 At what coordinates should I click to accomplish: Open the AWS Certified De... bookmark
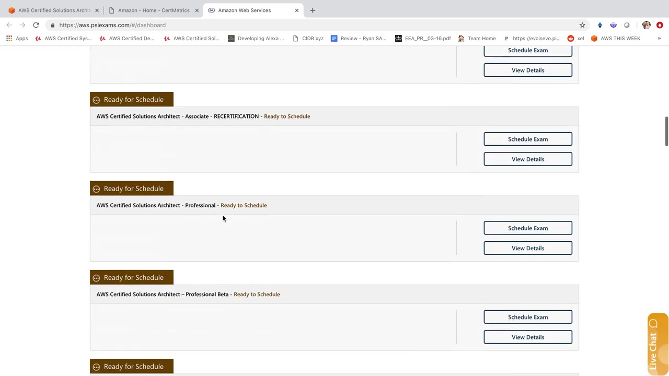[x=127, y=38]
